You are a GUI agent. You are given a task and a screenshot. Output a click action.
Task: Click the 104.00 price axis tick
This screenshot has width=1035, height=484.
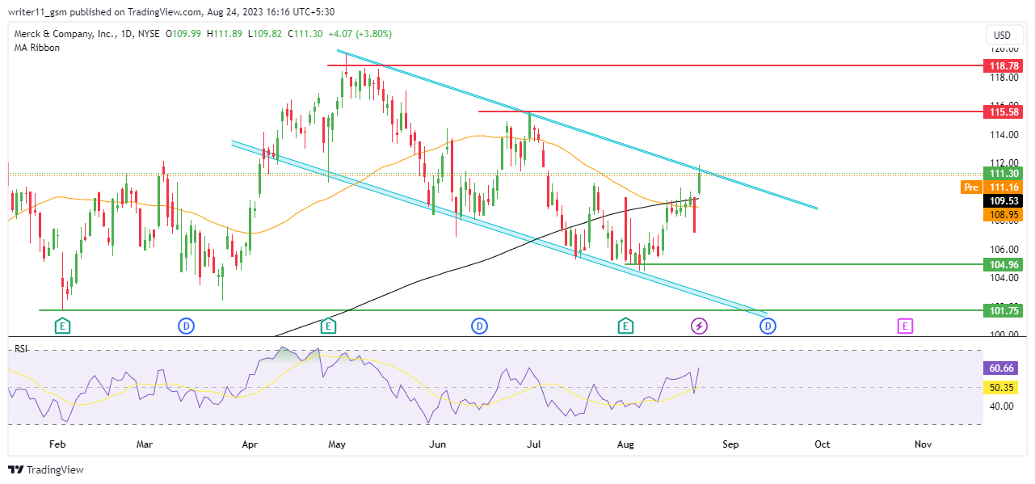click(x=1004, y=278)
